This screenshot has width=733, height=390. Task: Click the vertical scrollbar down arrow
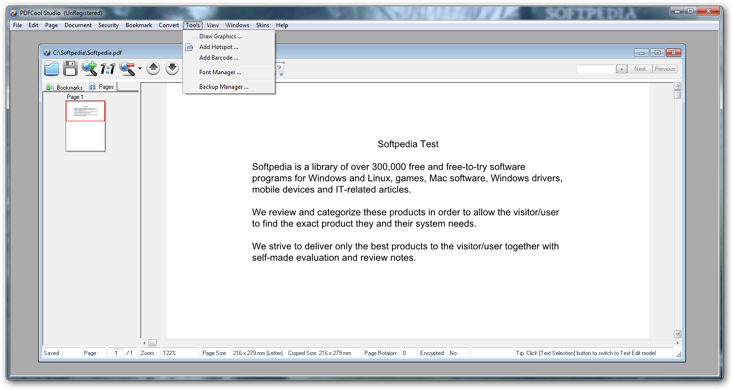678,334
